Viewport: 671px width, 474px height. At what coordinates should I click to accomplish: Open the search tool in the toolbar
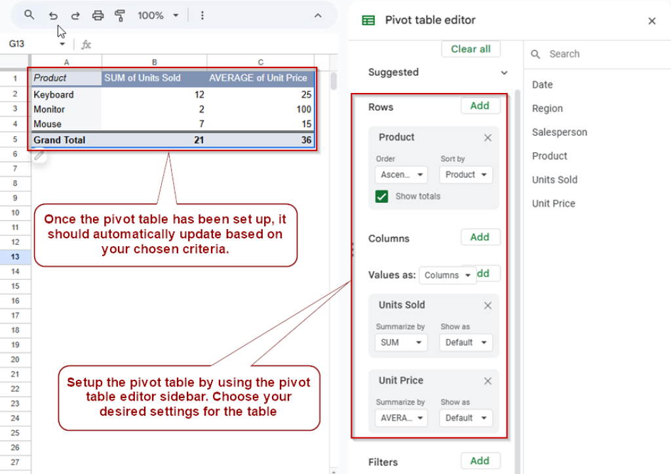29,15
